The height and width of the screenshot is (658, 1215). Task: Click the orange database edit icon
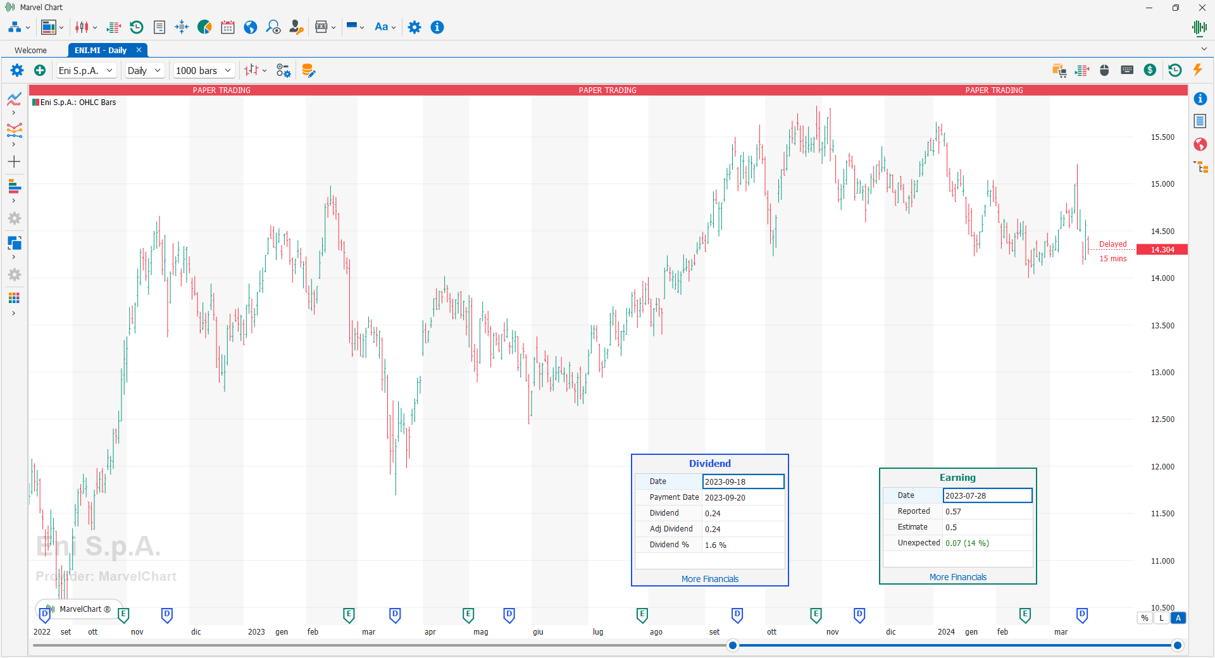pos(309,70)
